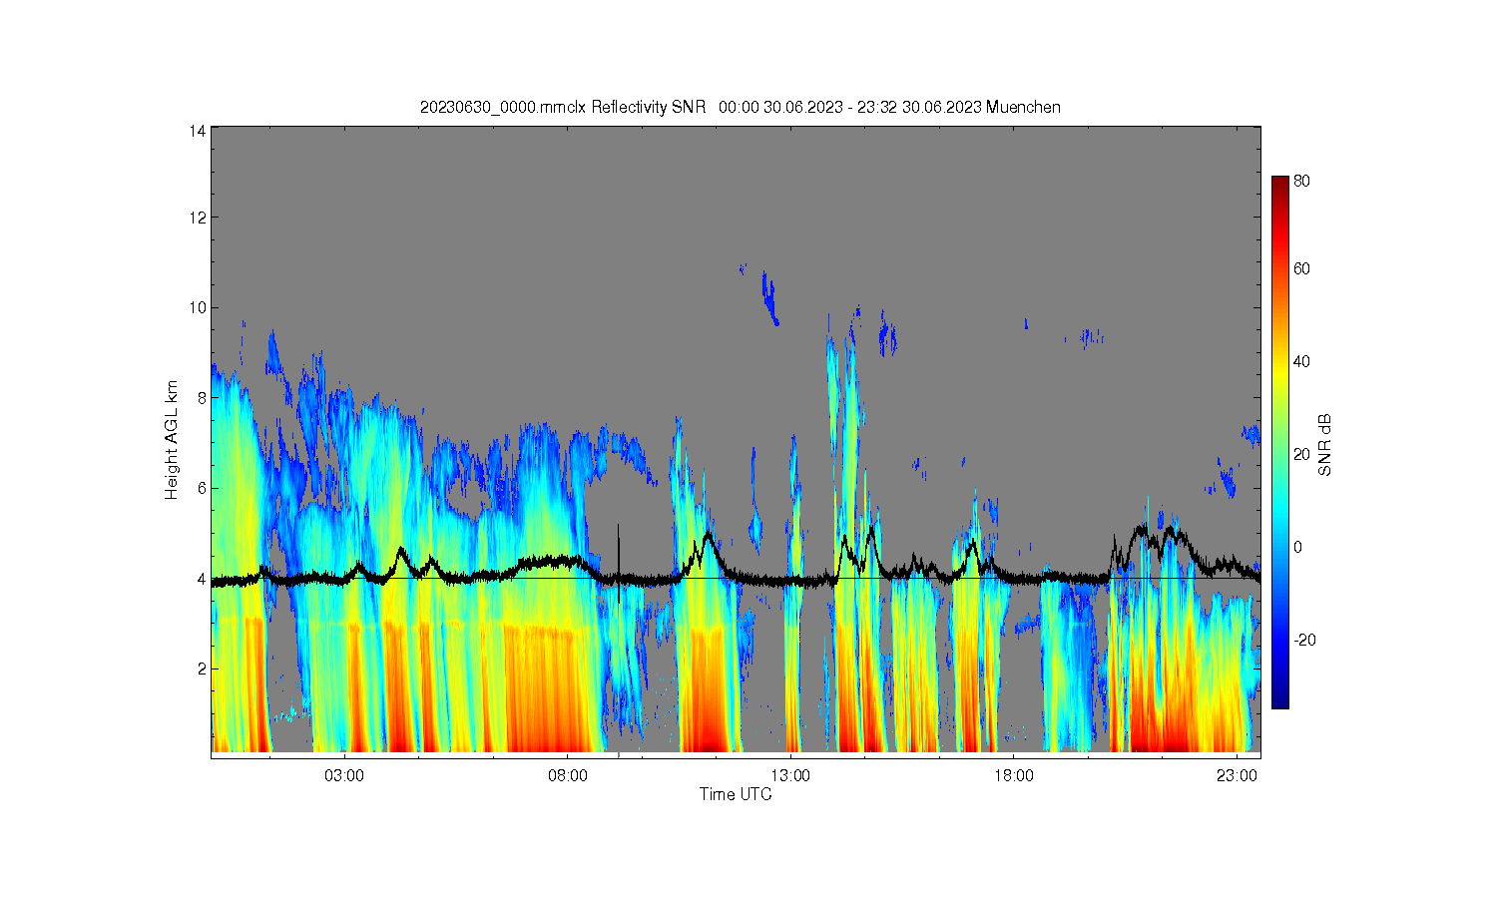Click the 23:00 time tick label
The width and height of the screenshot is (1497, 898).
pos(1238,775)
